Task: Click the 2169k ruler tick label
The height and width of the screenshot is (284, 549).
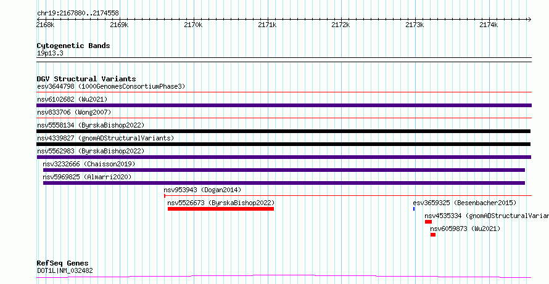Action: click(120, 25)
